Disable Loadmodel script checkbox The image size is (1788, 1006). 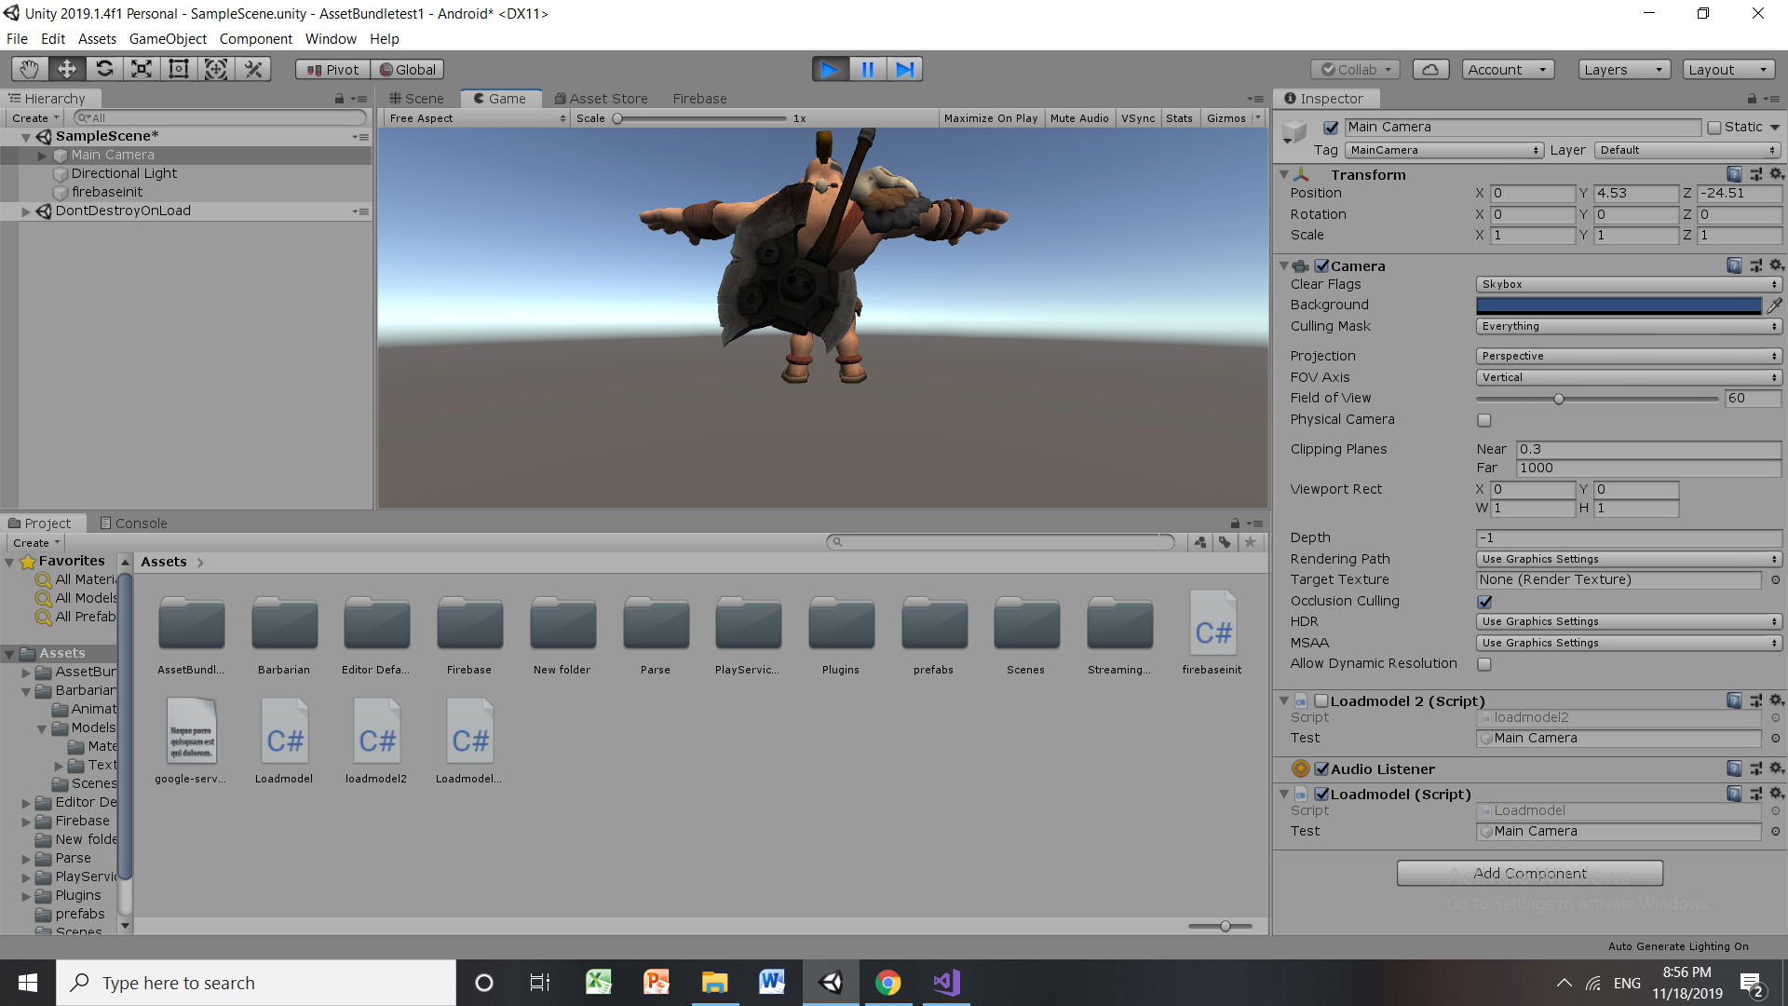[1321, 794]
